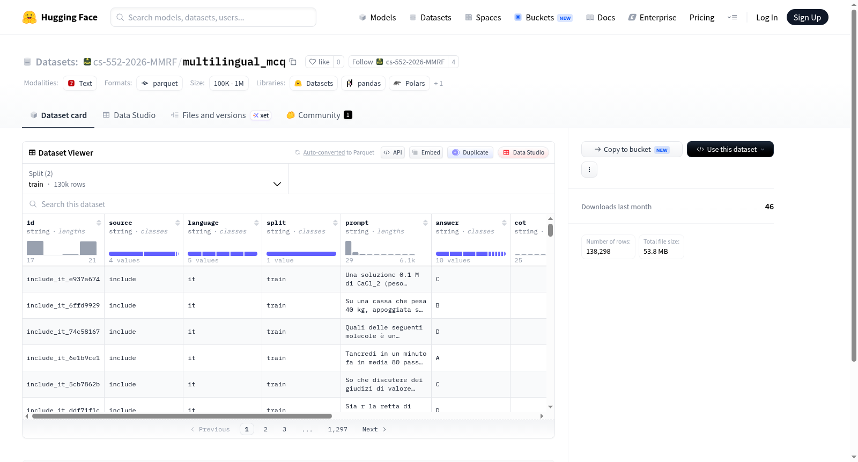This screenshot has height=462, width=858.
Task: Sort the table by the answer column
Action: tap(504, 223)
